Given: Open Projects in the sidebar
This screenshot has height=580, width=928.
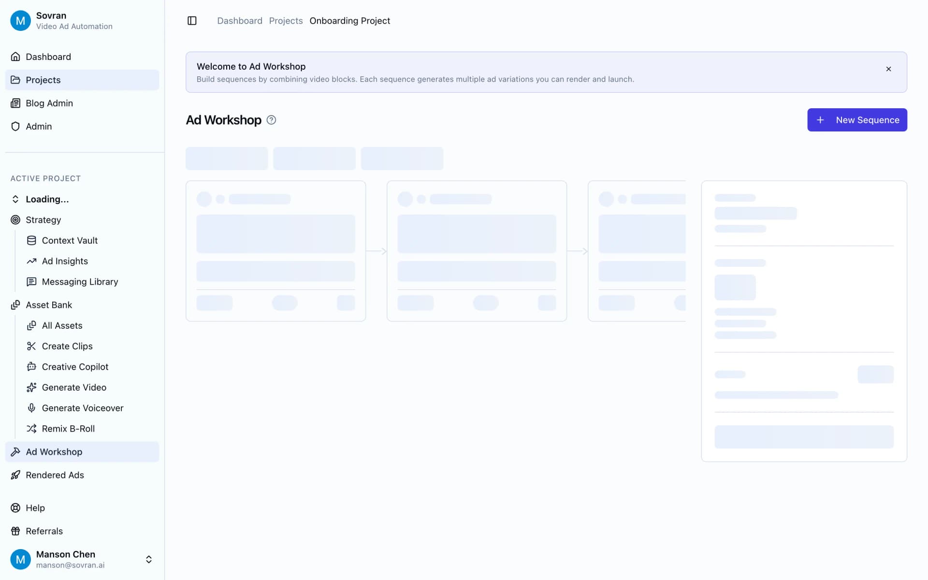Looking at the screenshot, I should click(x=82, y=80).
